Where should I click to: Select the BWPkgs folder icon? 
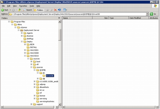coord(25,39)
